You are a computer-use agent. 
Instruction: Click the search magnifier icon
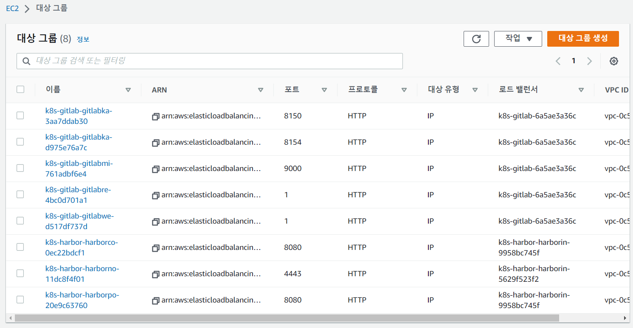coord(26,61)
